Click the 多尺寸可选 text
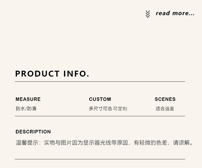Image resolution: width=202 pixels, height=168 pixels. (x=100, y=109)
